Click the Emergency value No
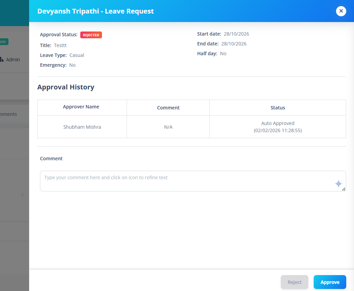This screenshot has width=354, height=291. [x=72, y=65]
